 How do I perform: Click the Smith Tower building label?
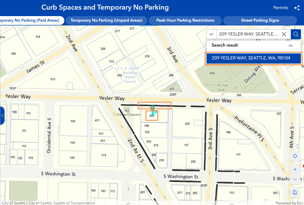[130, 75]
